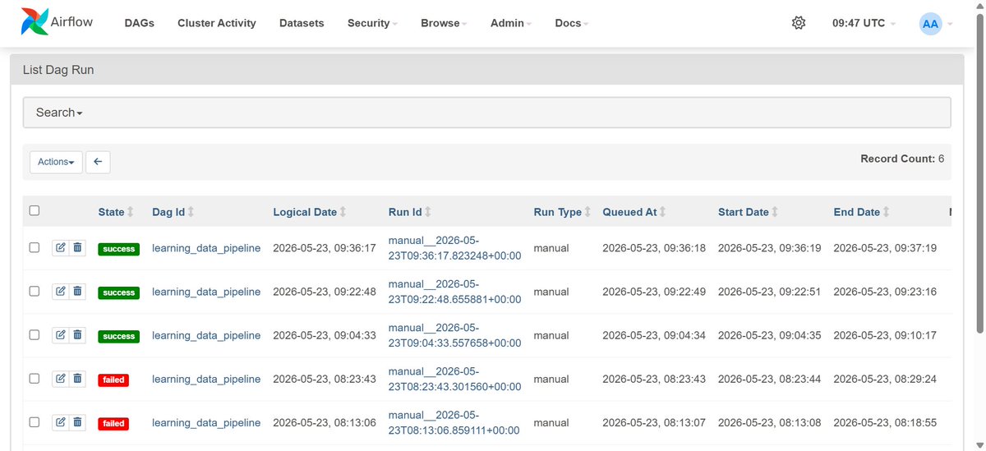This screenshot has width=986, height=451.
Task: Open the 09:47 UTC timezone dropdown
Action: (864, 23)
